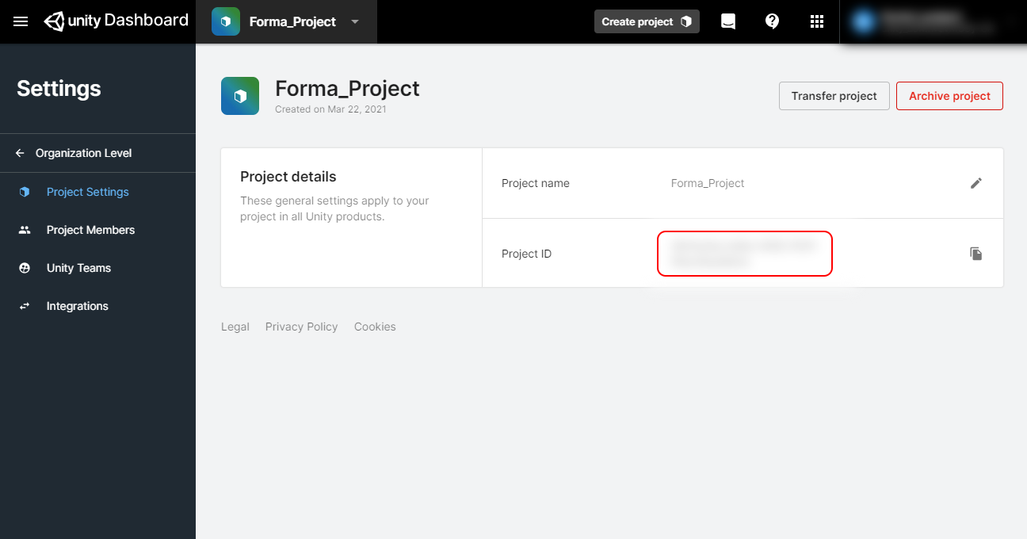Open the hamburger navigation menu
1027x539 pixels.
[21, 21]
